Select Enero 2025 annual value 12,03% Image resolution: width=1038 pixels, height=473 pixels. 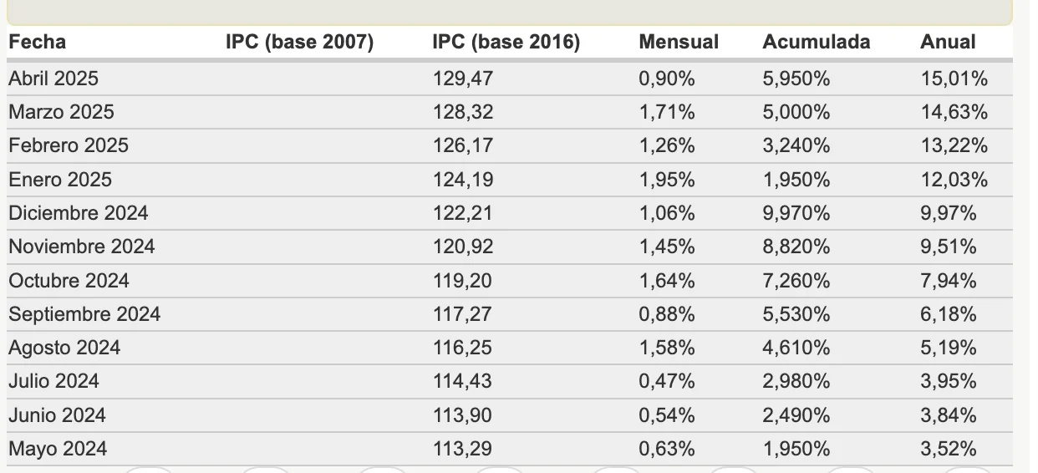(954, 180)
